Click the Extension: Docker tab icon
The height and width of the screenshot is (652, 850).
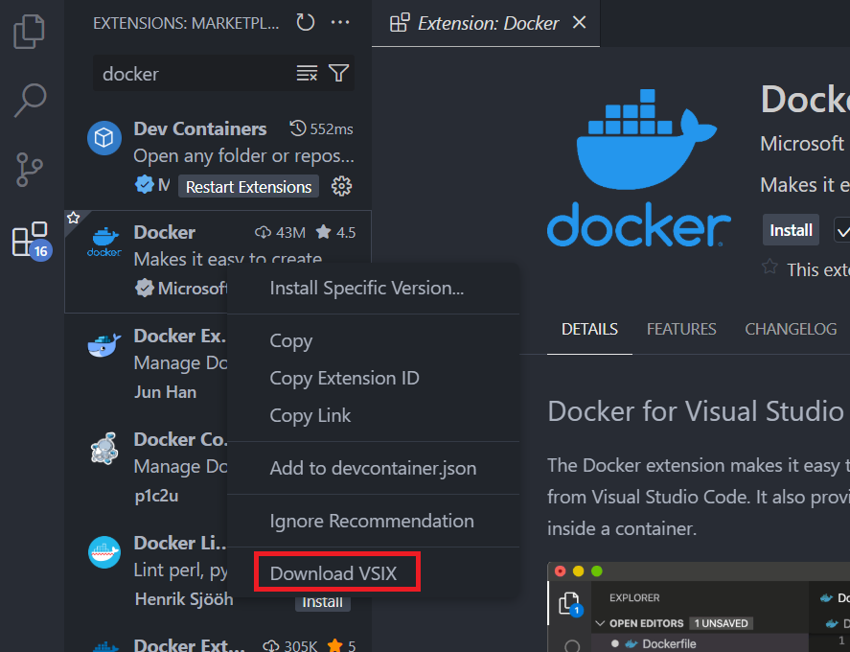(x=400, y=23)
